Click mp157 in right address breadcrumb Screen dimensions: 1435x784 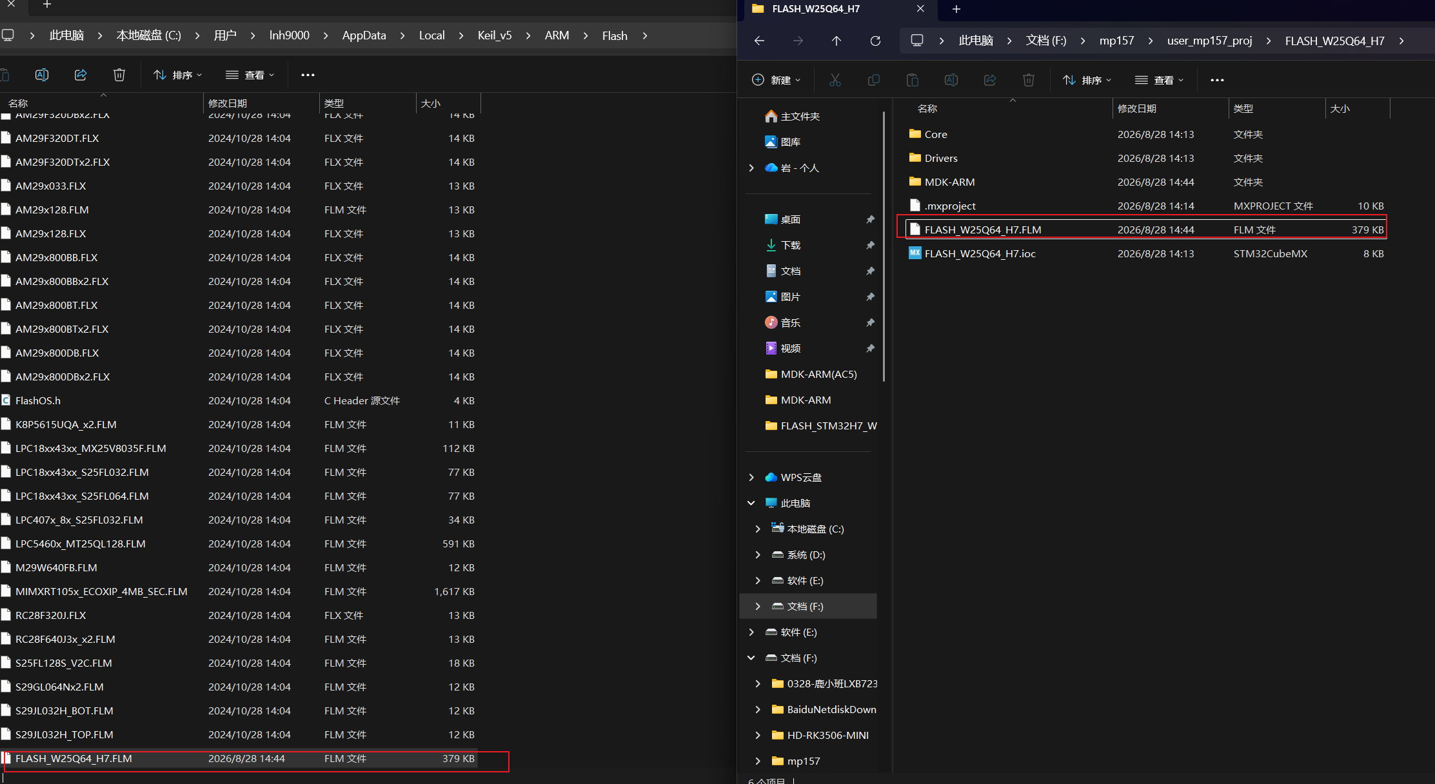coord(1116,41)
